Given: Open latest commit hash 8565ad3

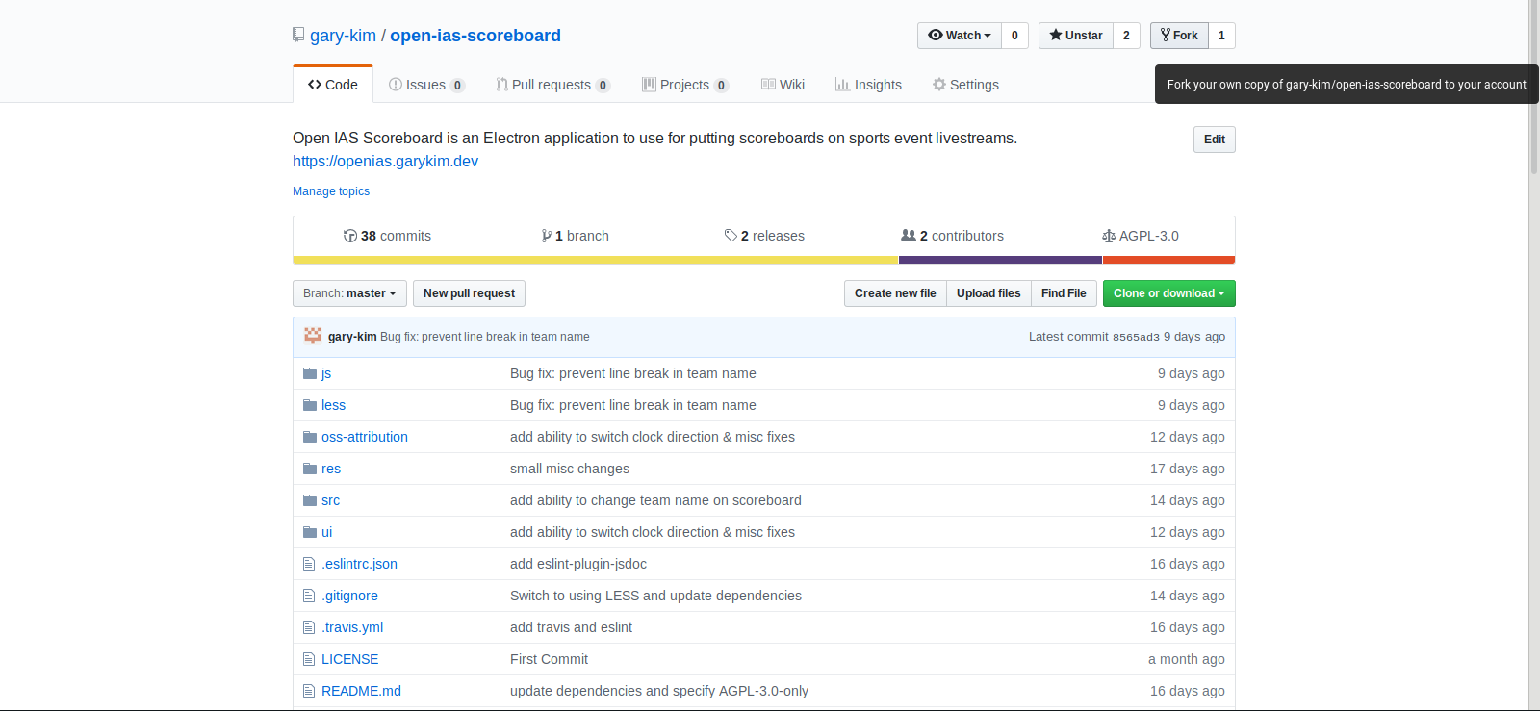Looking at the screenshot, I should point(1136,337).
